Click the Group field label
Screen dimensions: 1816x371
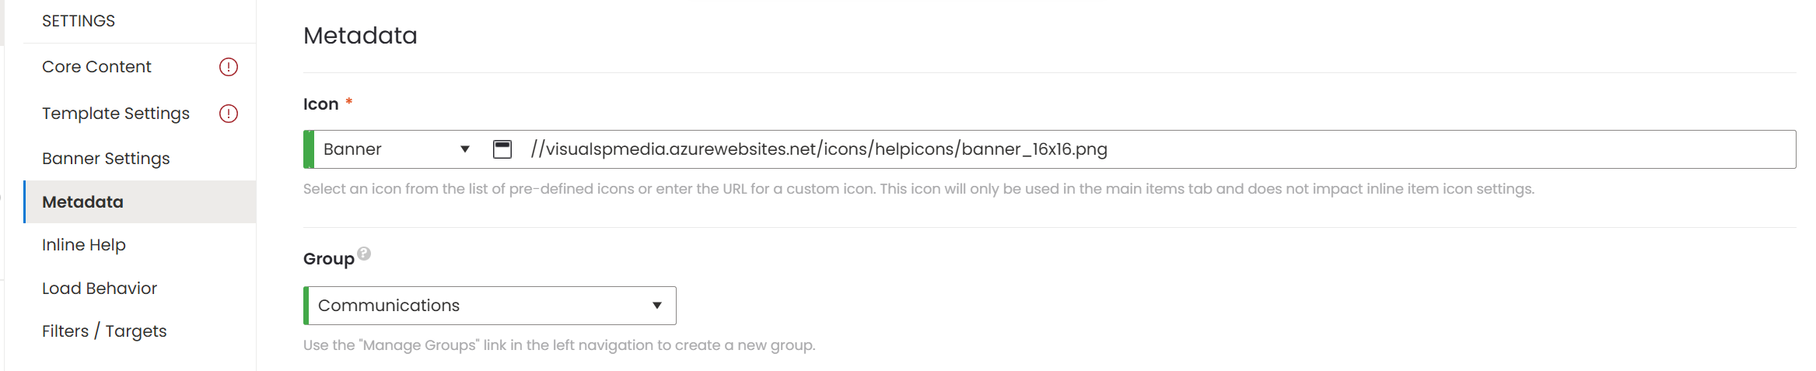click(328, 259)
